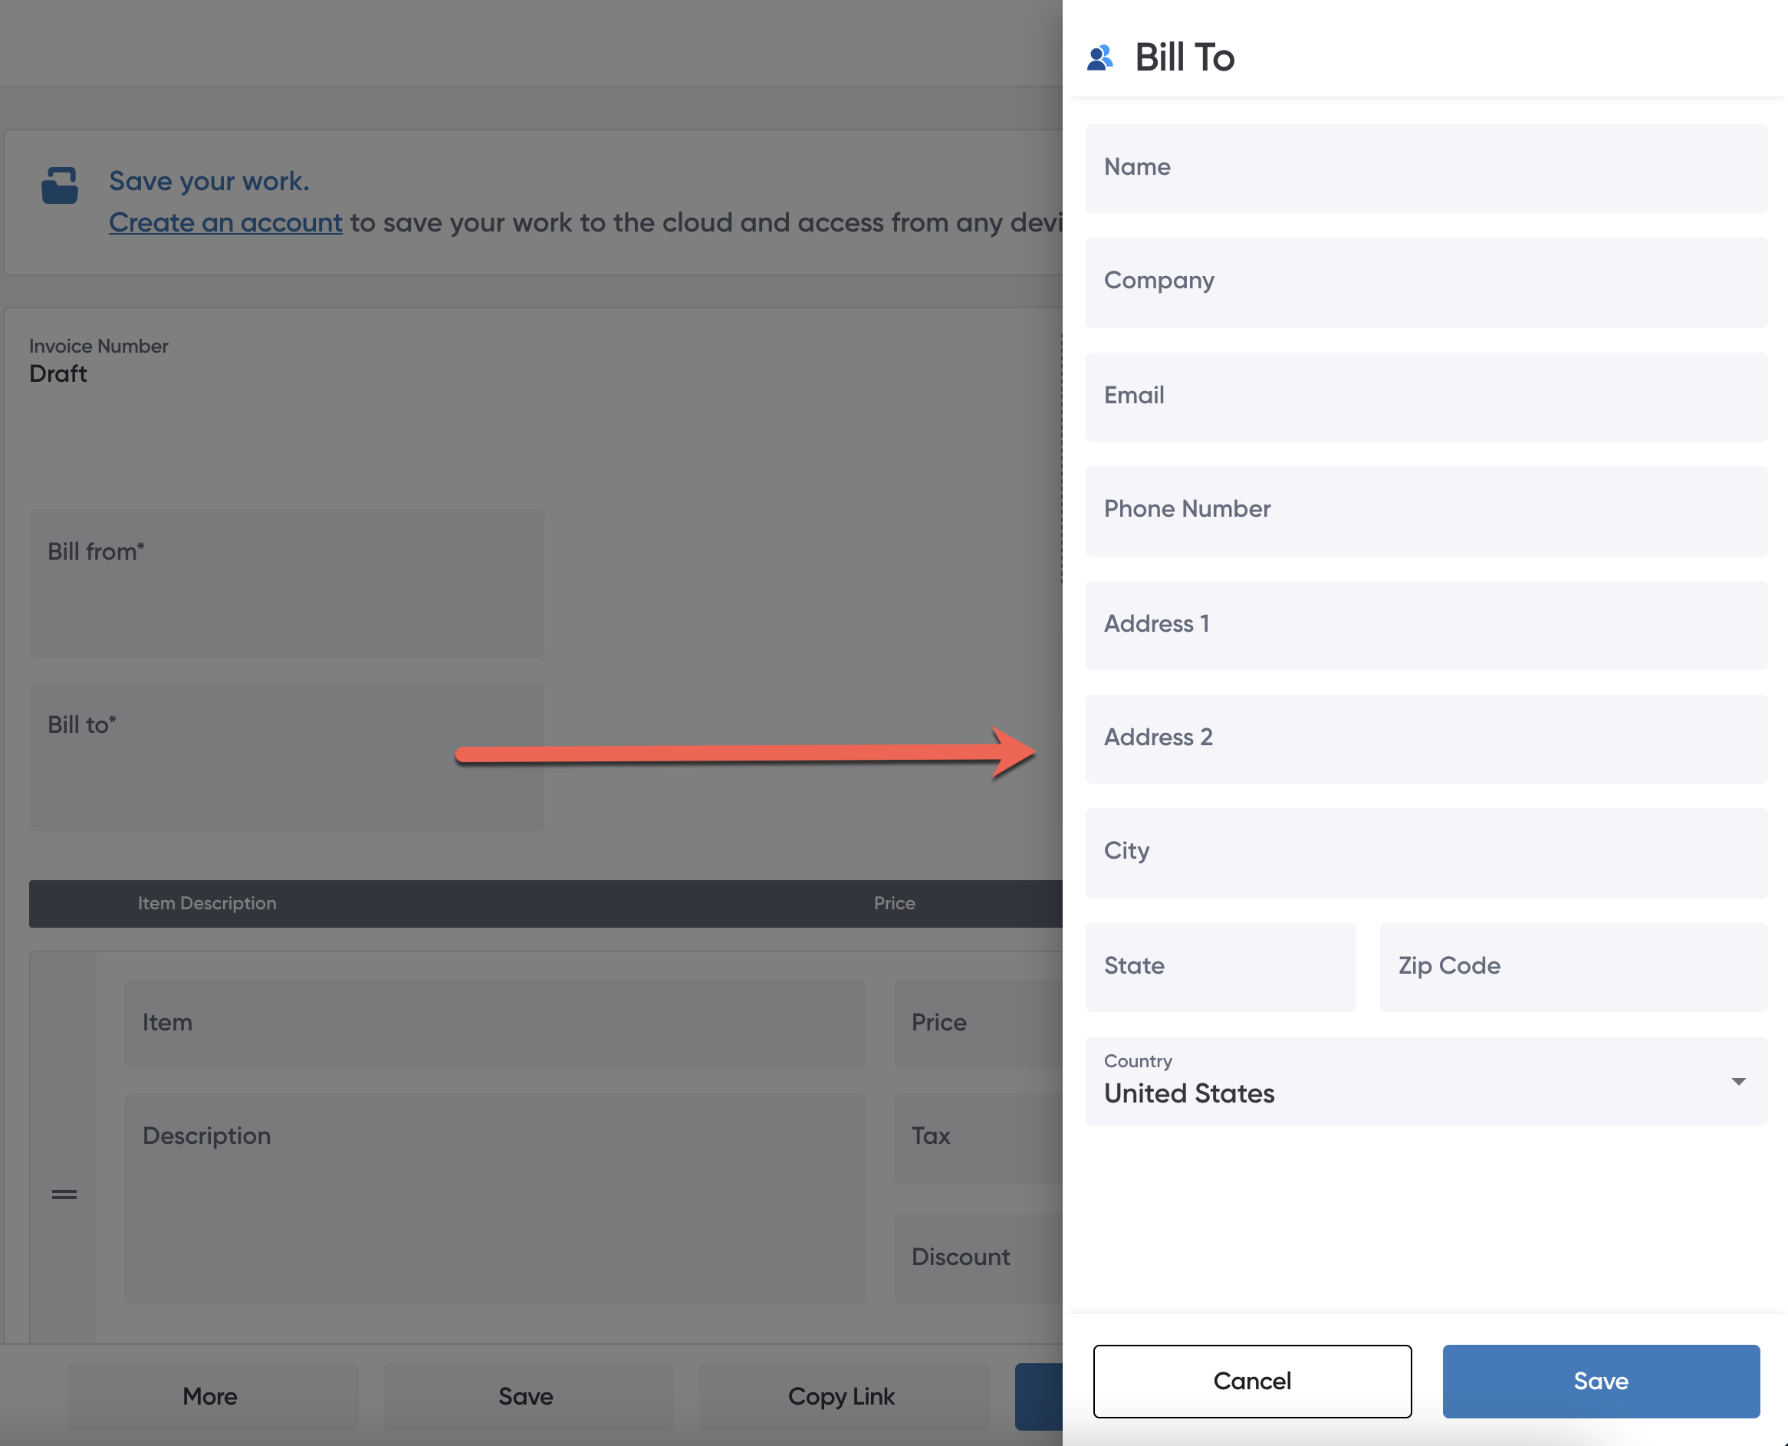Screen dimensions: 1788x1446
Task: Click the Bill To contacts icon
Action: pos(1099,58)
